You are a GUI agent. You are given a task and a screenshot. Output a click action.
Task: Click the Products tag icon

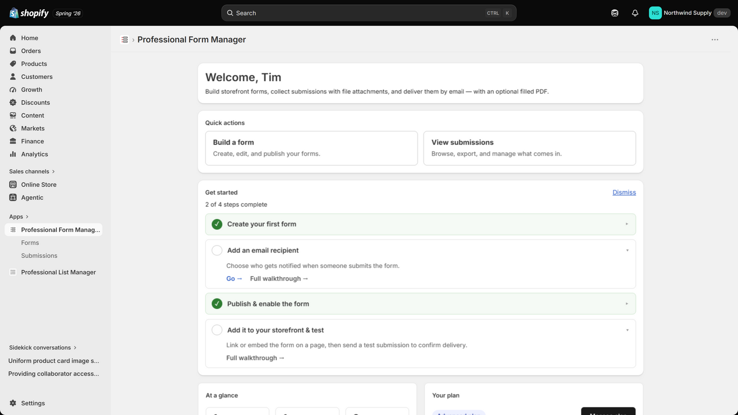coord(13,64)
